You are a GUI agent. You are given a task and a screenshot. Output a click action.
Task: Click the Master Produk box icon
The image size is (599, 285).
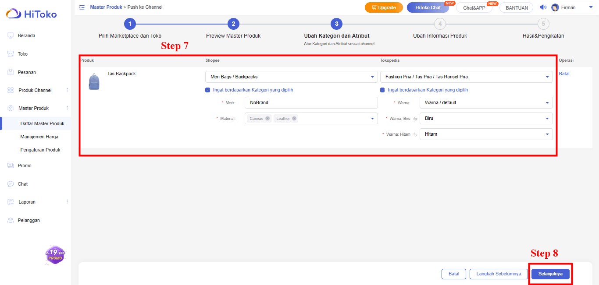(11, 108)
